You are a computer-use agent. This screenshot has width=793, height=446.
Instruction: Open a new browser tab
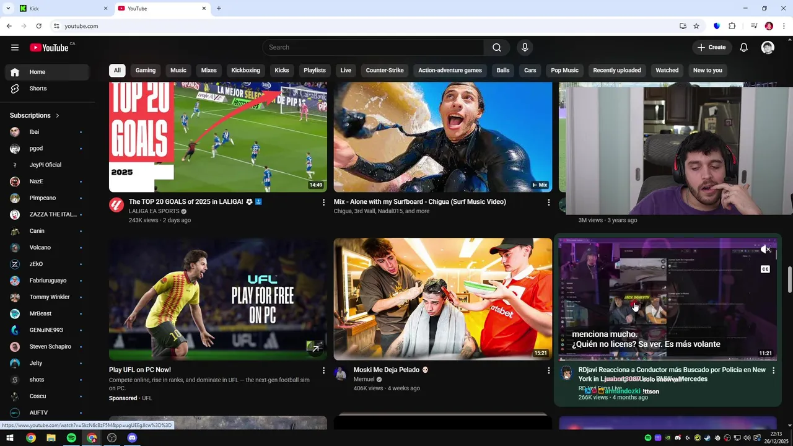(x=219, y=9)
